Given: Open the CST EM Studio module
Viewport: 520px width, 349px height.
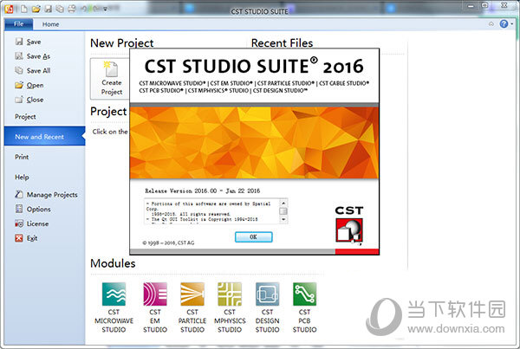Looking at the screenshot, I should [x=155, y=307].
